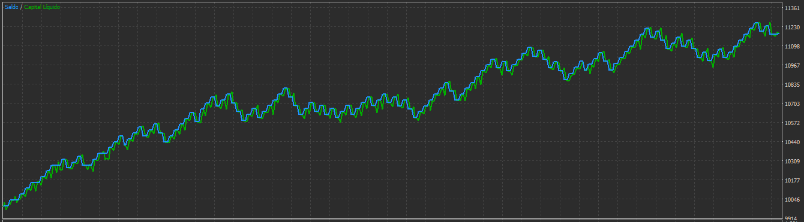The image size is (804, 222).
Task: Select the 10177 axis value
Action: (793, 180)
